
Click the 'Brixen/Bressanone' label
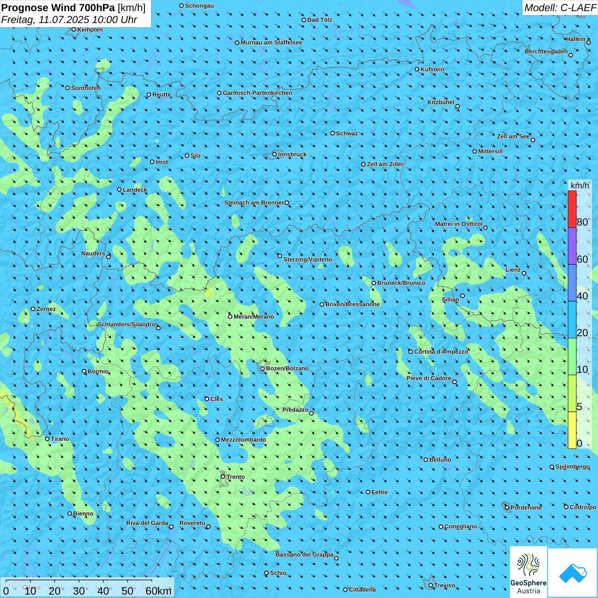click(x=352, y=304)
